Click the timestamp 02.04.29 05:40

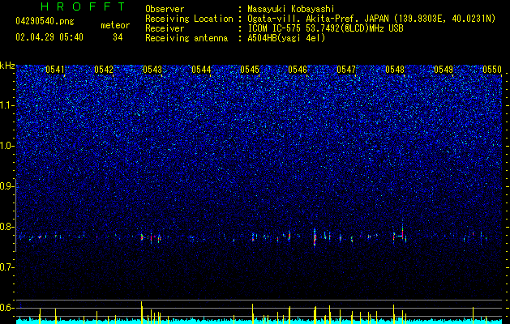click(x=49, y=37)
